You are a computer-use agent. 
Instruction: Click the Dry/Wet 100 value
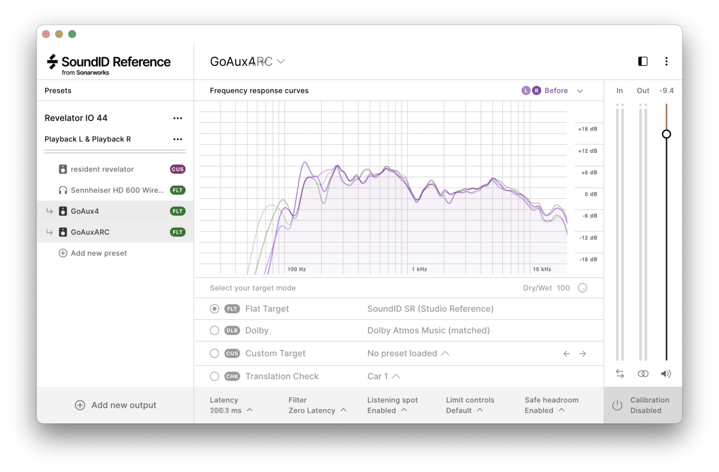point(563,288)
